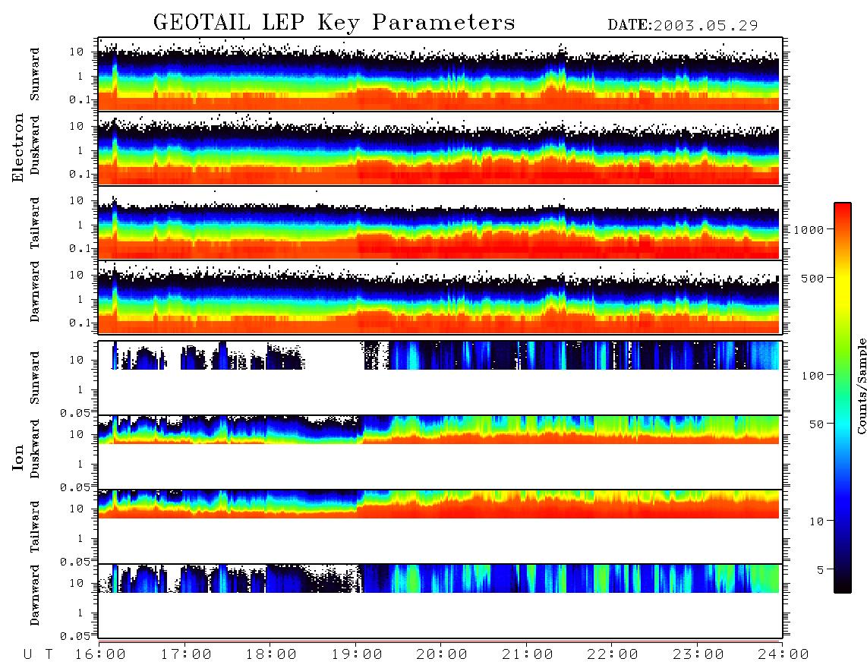Viewport: 867px width, 668px height.
Task: Select the Ion "Tailward" panel label
Action: pyautogui.click(x=35, y=527)
